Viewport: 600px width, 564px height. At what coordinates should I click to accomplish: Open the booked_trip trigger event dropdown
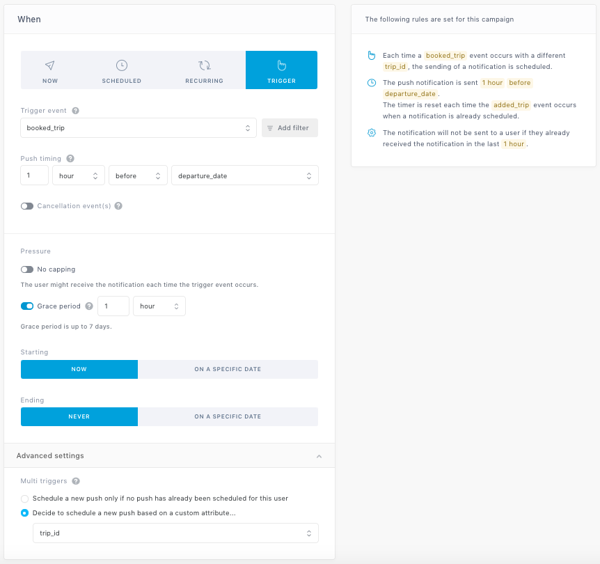click(x=139, y=128)
